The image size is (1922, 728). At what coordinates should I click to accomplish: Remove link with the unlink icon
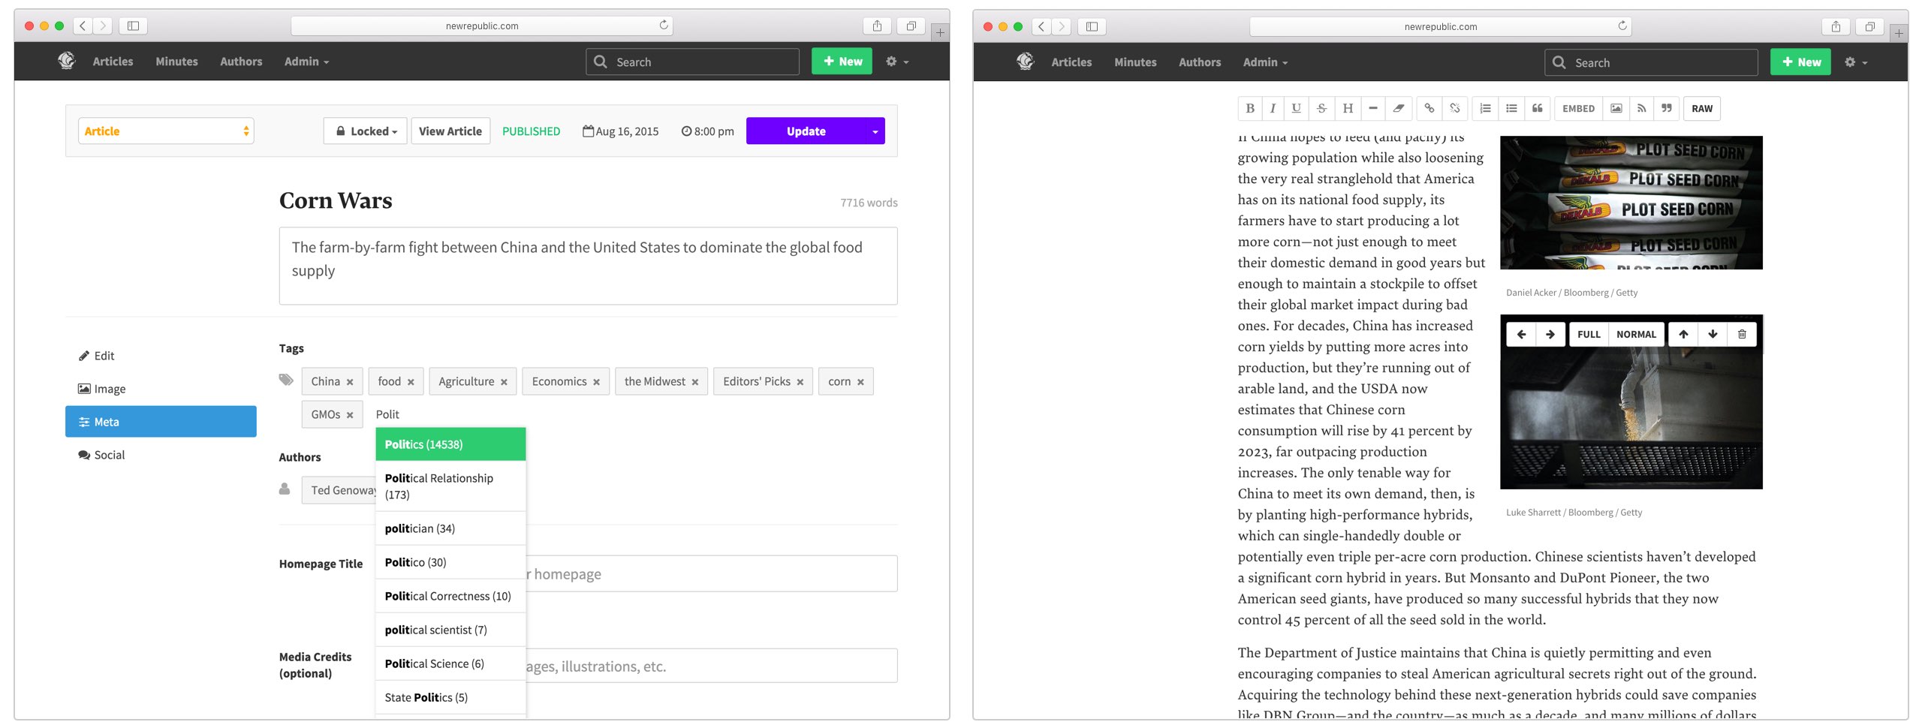[1455, 108]
